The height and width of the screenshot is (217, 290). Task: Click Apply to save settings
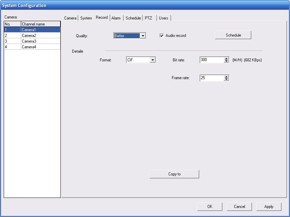click(268, 207)
